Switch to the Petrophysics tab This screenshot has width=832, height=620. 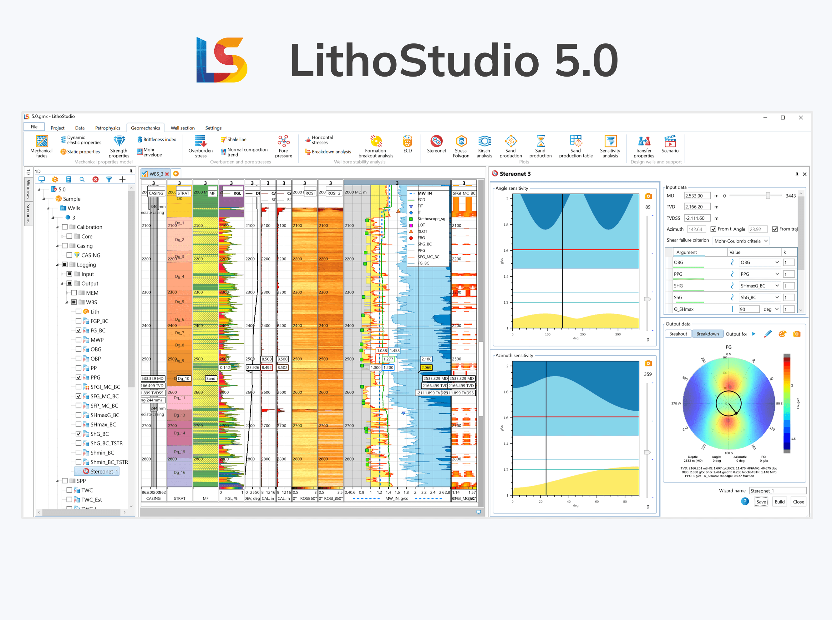point(108,128)
